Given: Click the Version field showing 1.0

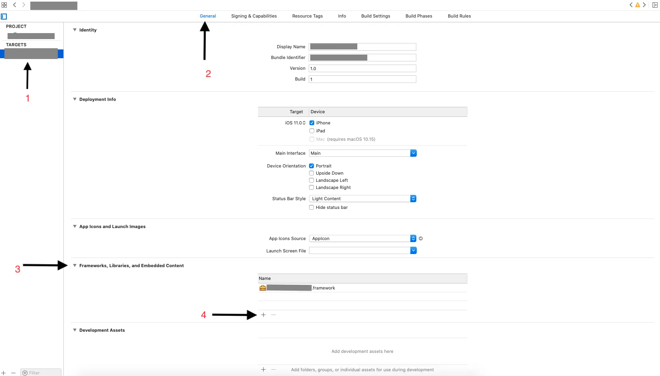Looking at the screenshot, I should tap(363, 69).
